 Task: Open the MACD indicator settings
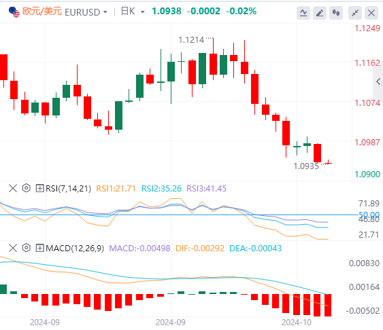tap(27, 248)
